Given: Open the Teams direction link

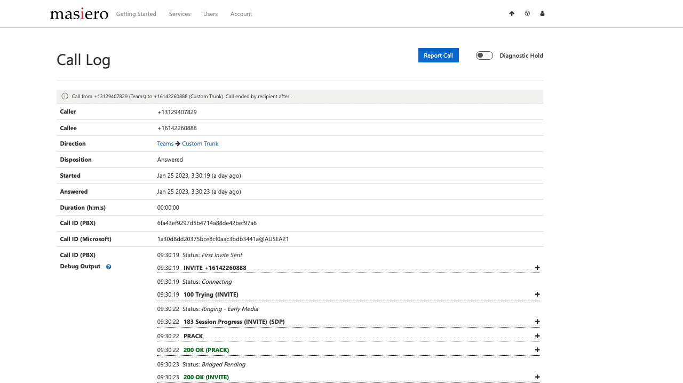Looking at the screenshot, I should [165, 143].
